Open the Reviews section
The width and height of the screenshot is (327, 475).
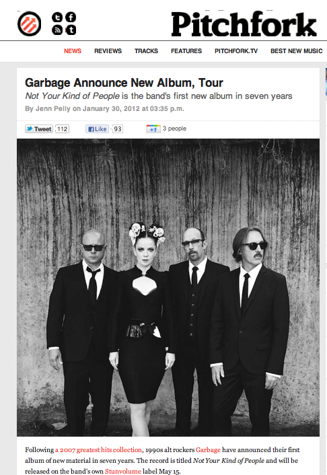point(108,51)
